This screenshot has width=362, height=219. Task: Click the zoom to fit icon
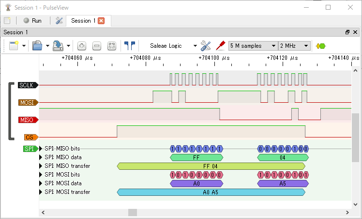tap(112, 46)
